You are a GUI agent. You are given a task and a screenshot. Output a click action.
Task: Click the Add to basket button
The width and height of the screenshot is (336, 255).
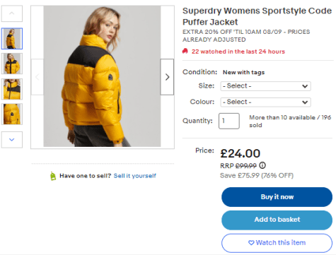(x=277, y=220)
